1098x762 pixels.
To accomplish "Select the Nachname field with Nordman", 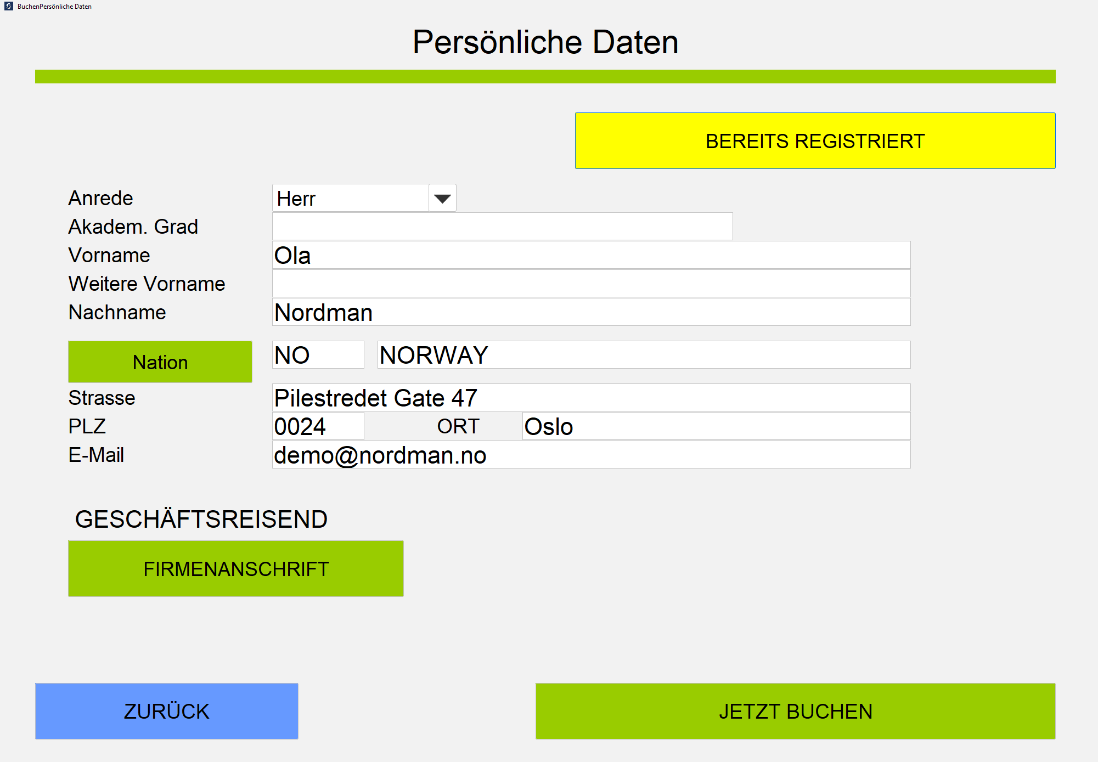I will [x=591, y=313].
